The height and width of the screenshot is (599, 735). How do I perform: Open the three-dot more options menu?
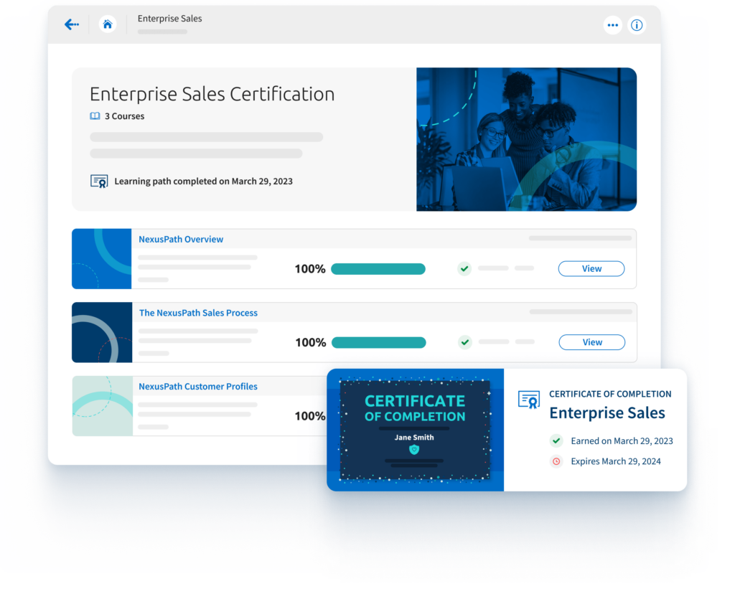click(613, 25)
